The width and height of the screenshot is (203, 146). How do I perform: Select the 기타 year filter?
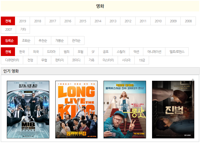23,29
